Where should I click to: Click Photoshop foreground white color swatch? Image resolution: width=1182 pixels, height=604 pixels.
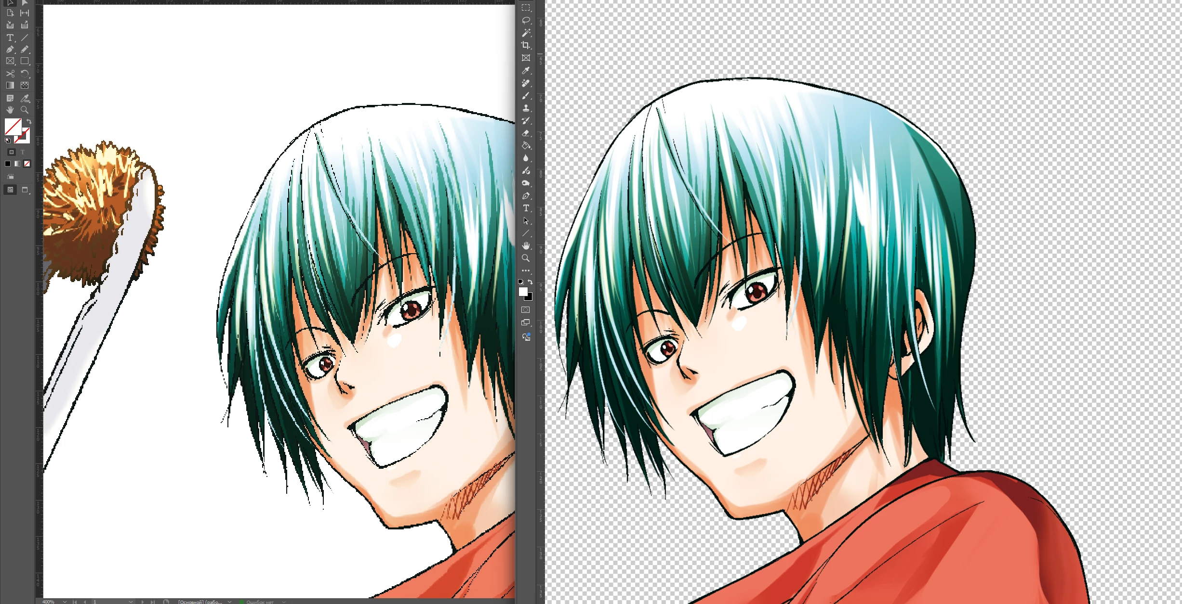(523, 291)
